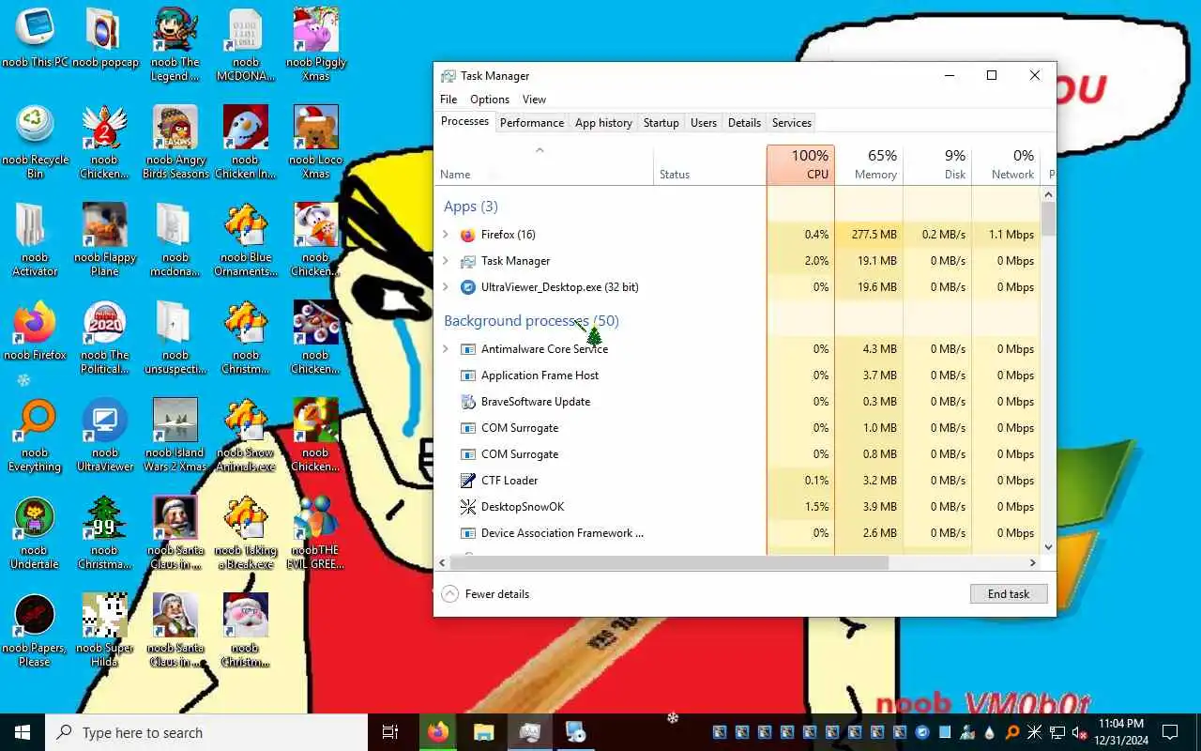Collapse to Fewer details view

486,594
